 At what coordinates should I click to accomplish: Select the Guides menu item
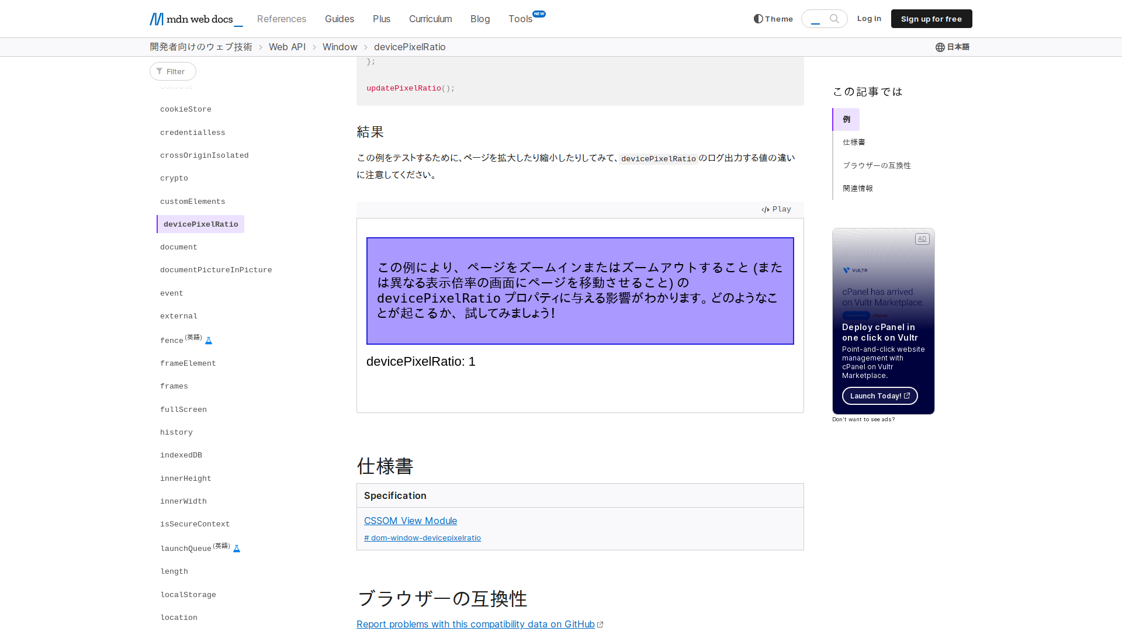339,19
